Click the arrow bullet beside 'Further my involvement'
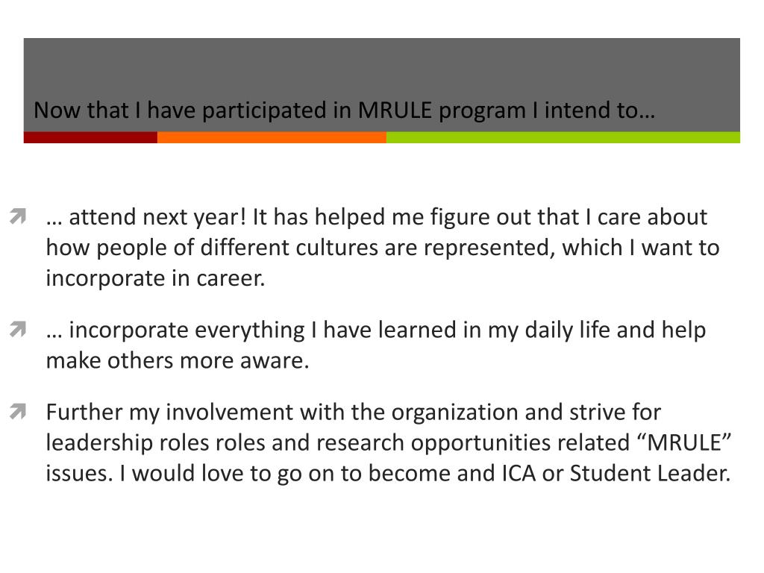 coord(18,412)
